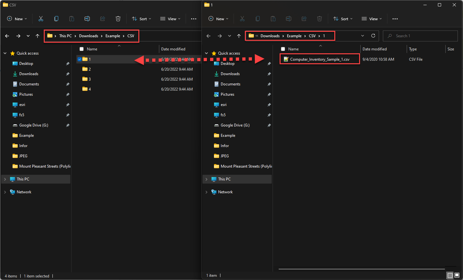Go up one level in CSV window
Screen dimensions: 463x280
tap(37, 36)
